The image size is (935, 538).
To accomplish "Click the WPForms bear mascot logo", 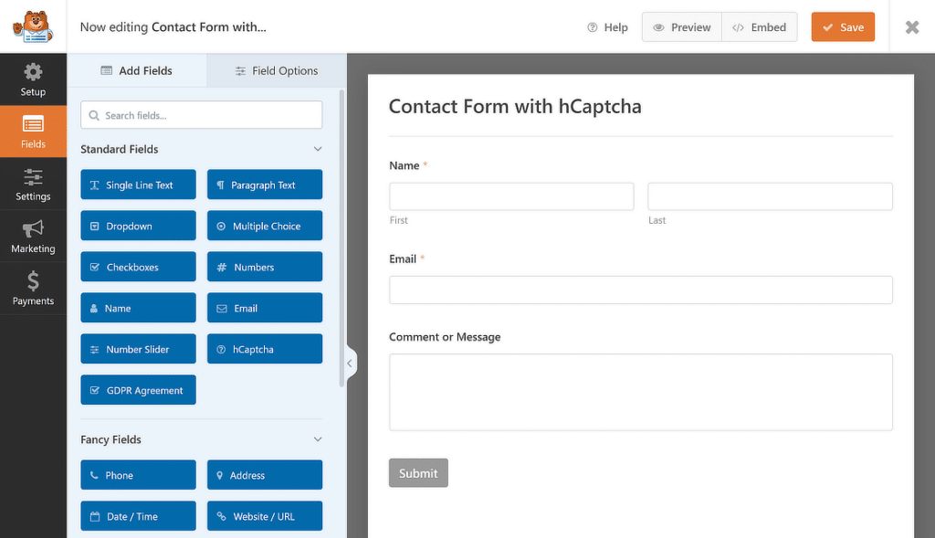I will point(34,26).
